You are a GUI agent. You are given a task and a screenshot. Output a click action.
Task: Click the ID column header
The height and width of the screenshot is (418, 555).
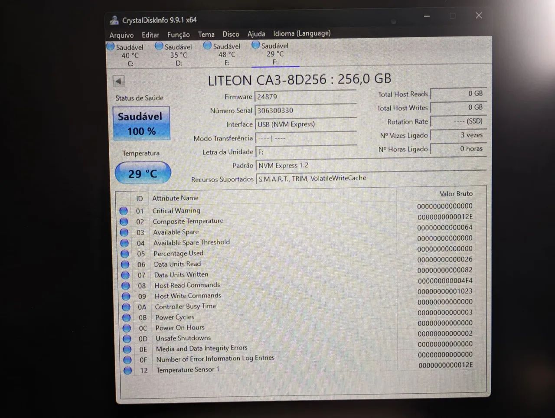[x=140, y=199]
